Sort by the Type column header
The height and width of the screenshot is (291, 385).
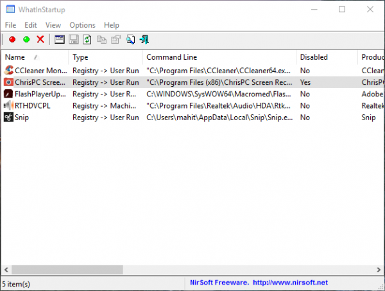click(106, 57)
